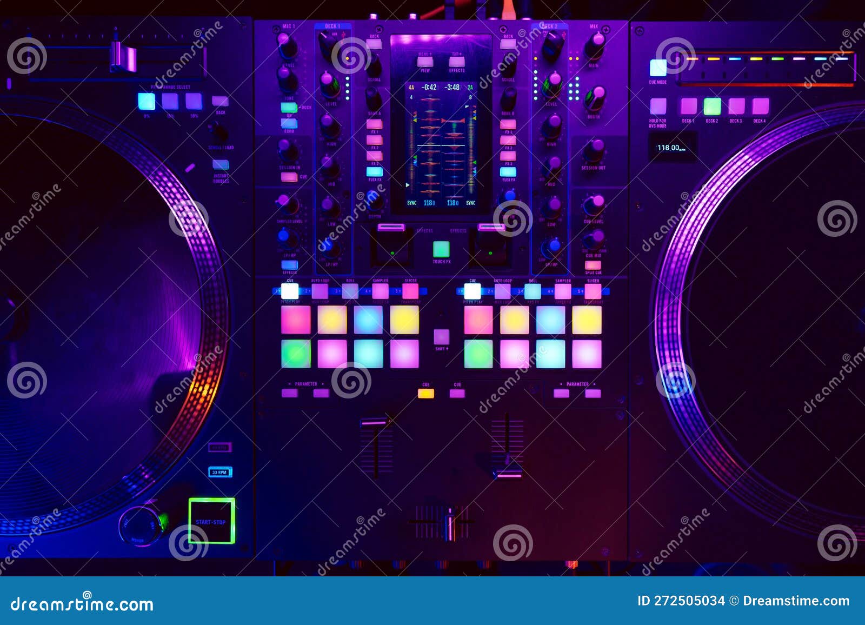This screenshot has height=625, width=865.
Task: Activate the TOUCH FX green pad
Action: [441, 249]
